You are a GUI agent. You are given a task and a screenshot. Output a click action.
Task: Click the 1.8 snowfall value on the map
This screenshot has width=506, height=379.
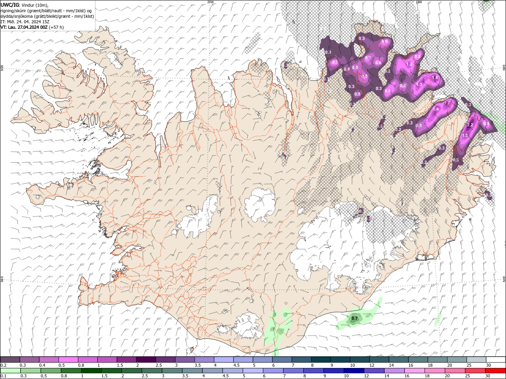pyautogui.click(x=435, y=78)
